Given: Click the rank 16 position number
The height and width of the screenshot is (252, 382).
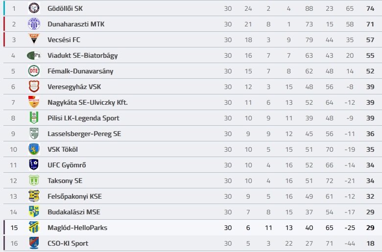Looking at the screenshot, I should point(14,243).
